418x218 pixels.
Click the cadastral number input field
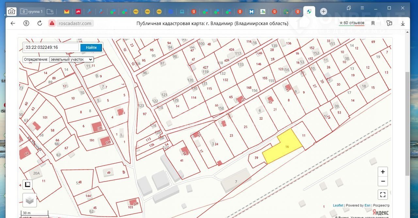coord(51,47)
